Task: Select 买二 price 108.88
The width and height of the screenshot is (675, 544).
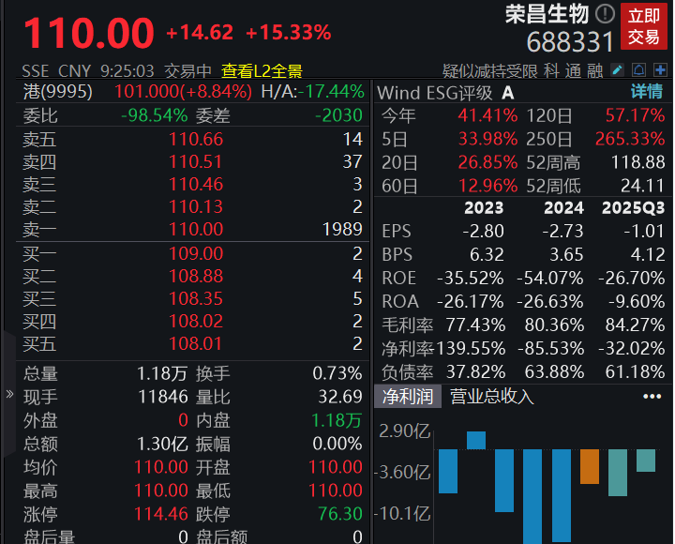Action: [x=196, y=276]
